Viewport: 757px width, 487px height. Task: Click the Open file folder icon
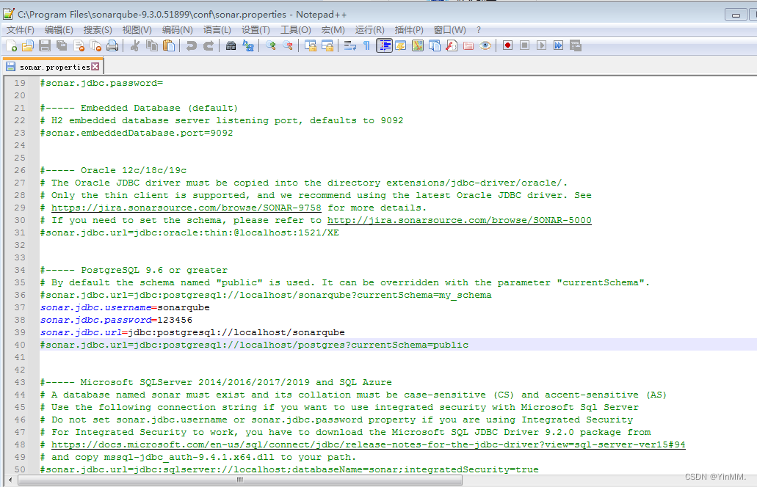tap(27, 45)
